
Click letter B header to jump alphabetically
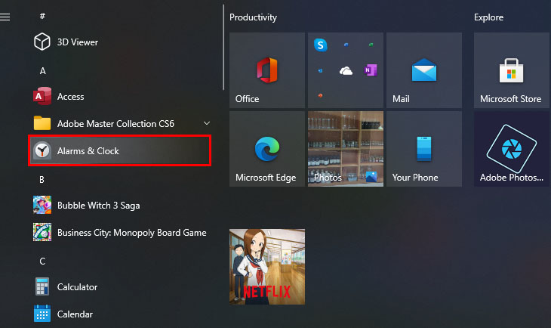point(42,179)
